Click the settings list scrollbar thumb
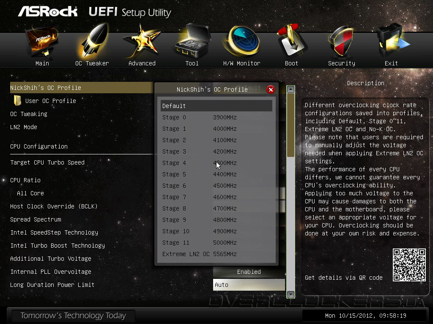The height and width of the screenshot is (324, 433). pos(290,125)
